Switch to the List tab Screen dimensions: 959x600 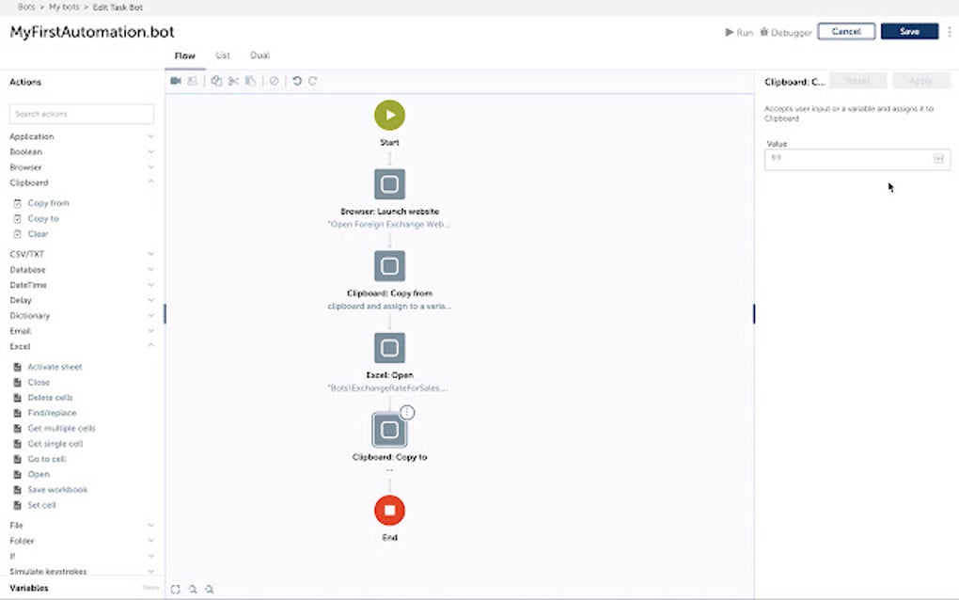(x=223, y=55)
